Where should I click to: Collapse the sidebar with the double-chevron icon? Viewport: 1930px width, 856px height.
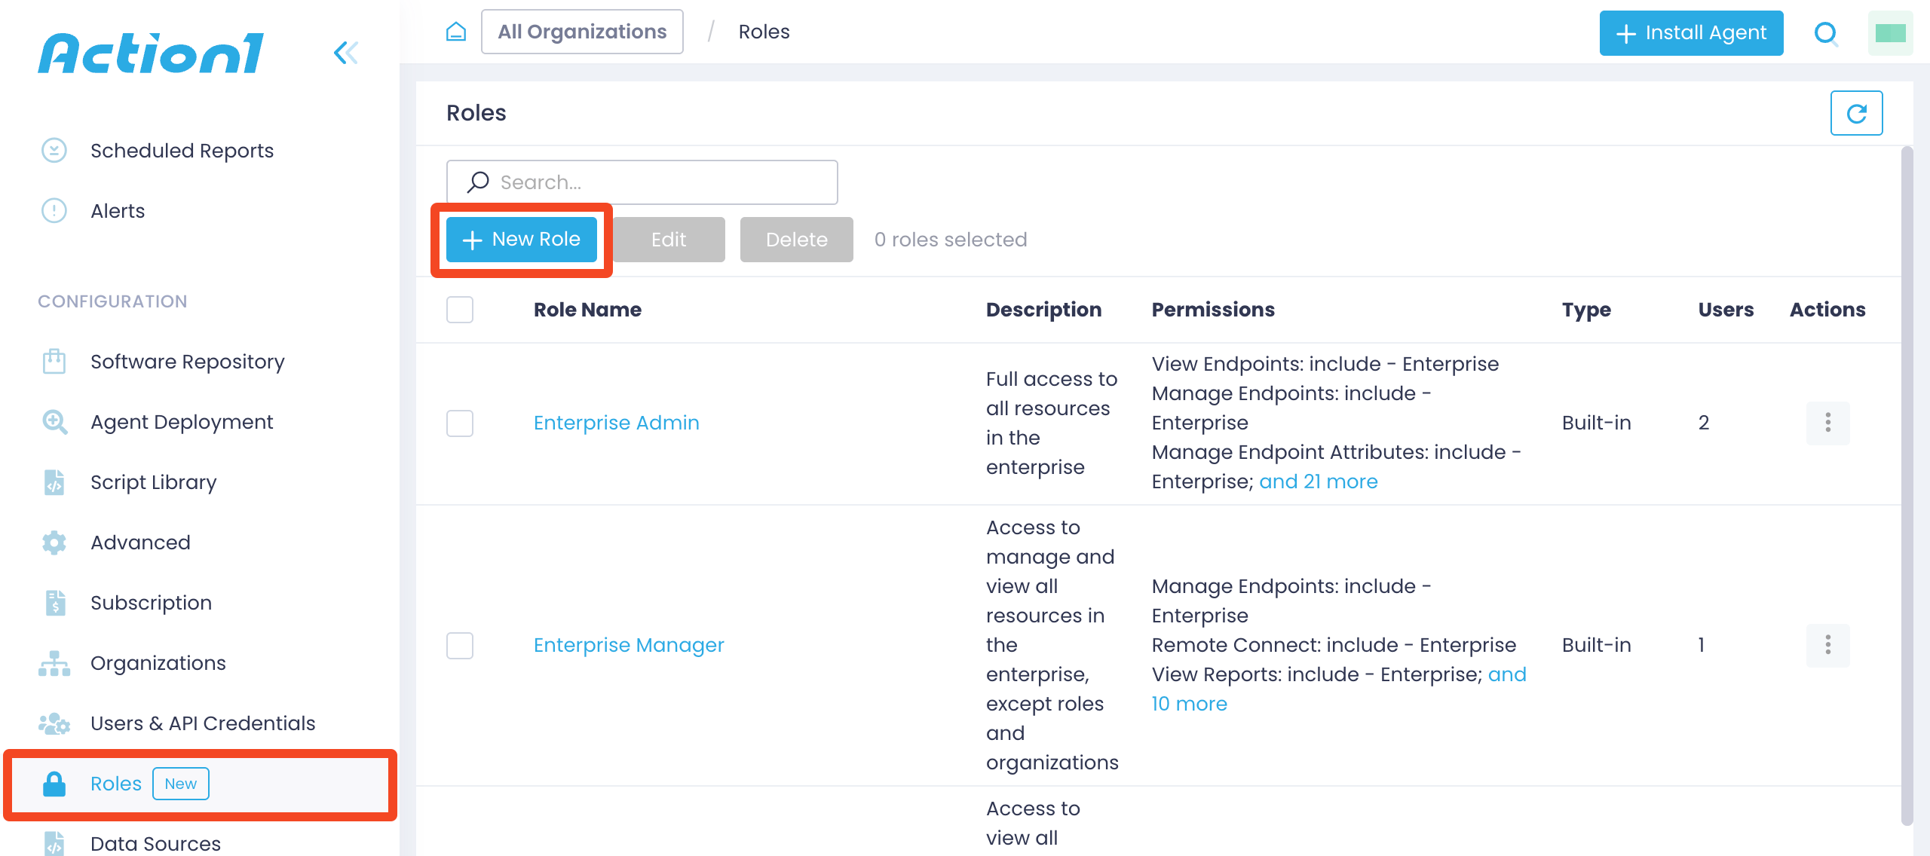tap(346, 53)
